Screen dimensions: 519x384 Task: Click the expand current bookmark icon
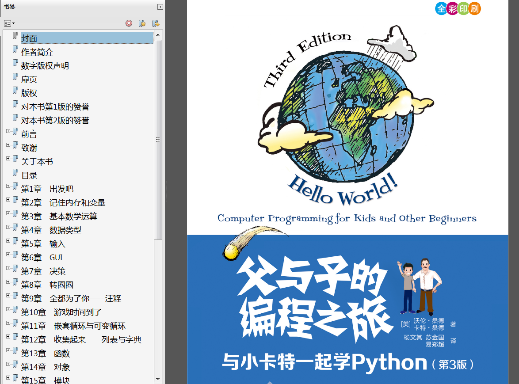(x=156, y=23)
